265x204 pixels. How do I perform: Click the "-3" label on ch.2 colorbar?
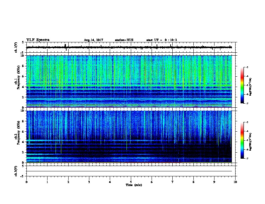(247, 122)
